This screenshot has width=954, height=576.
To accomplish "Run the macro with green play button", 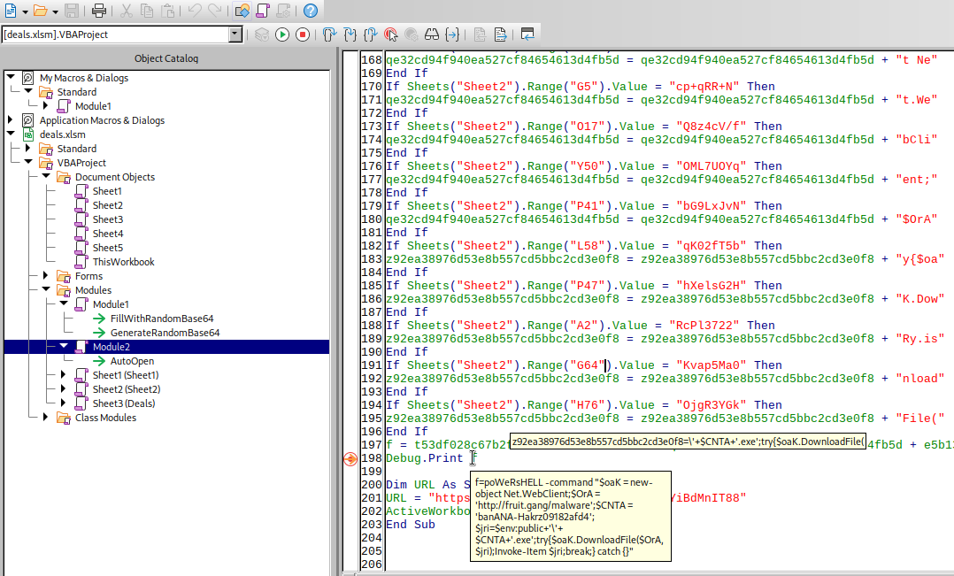I will click(x=282, y=35).
